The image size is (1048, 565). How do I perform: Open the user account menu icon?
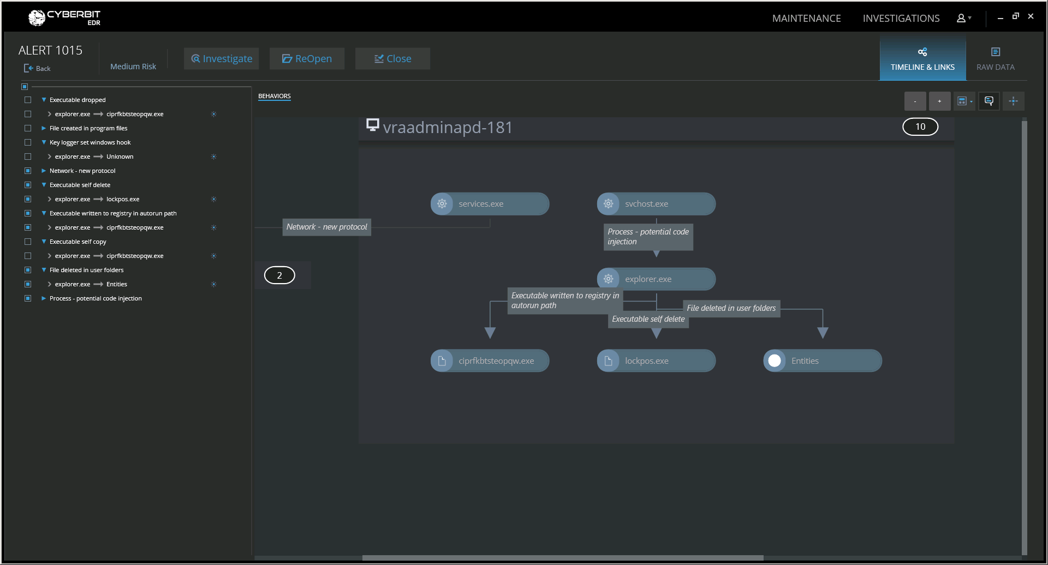click(x=962, y=18)
